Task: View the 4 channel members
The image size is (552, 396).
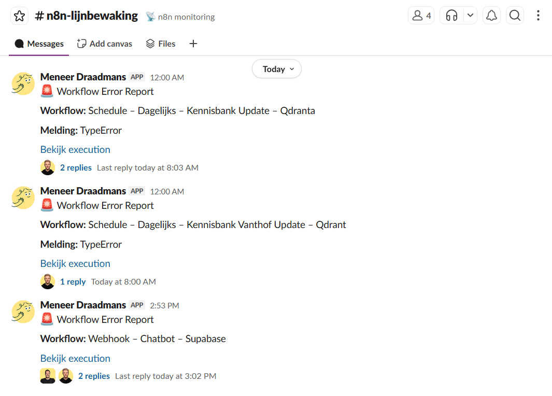Action: click(x=421, y=15)
